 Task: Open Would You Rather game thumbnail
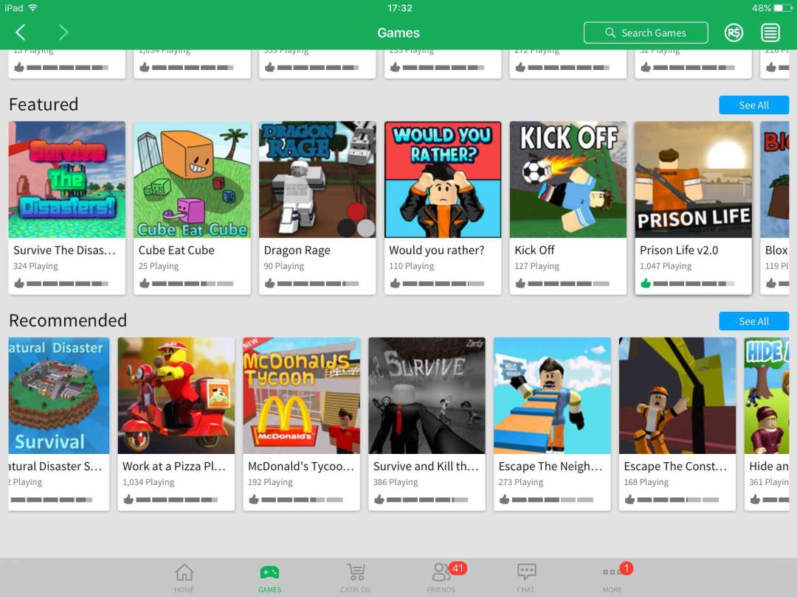tap(443, 179)
